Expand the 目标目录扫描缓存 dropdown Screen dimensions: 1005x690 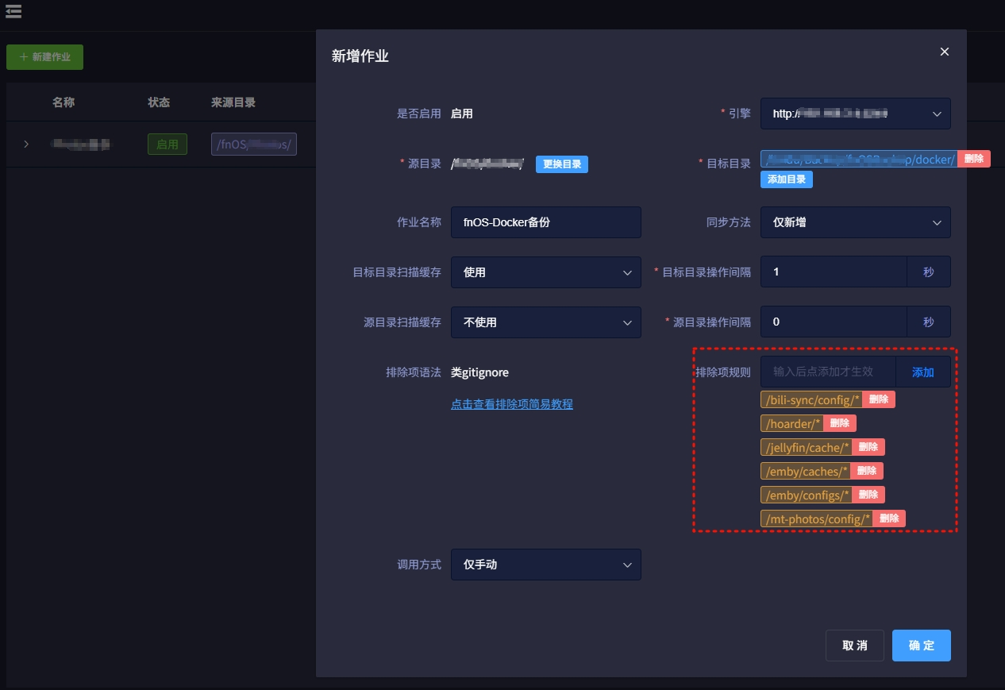pos(545,272)
